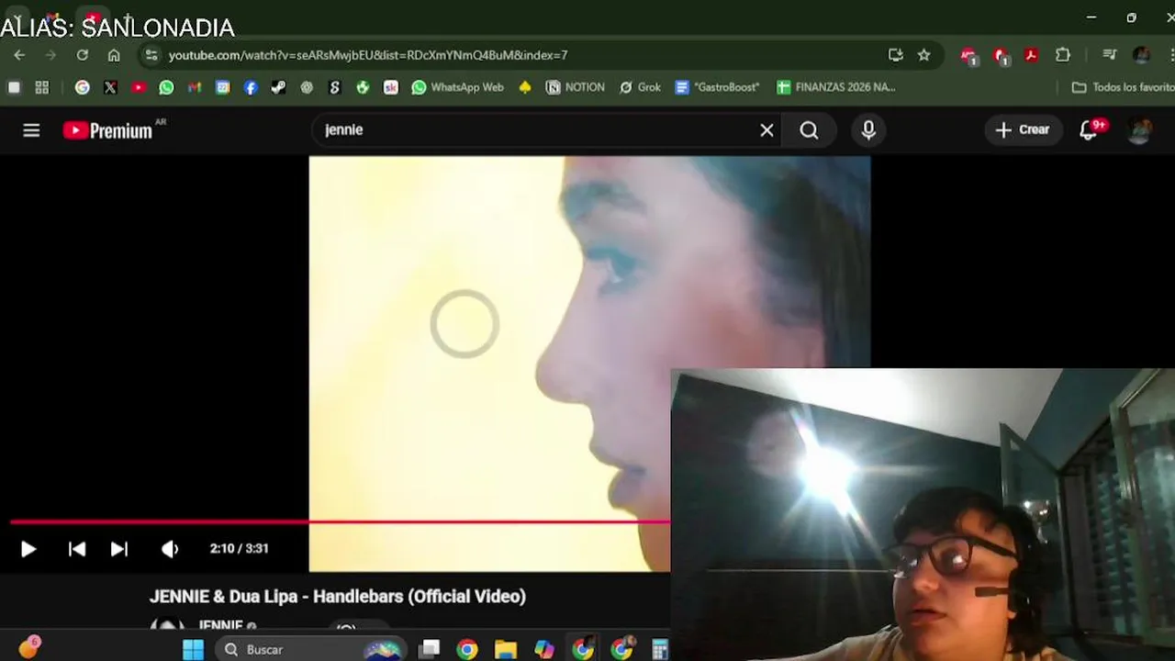Skip back to previous playlist video
The image size is (1175, 661).
77,549
